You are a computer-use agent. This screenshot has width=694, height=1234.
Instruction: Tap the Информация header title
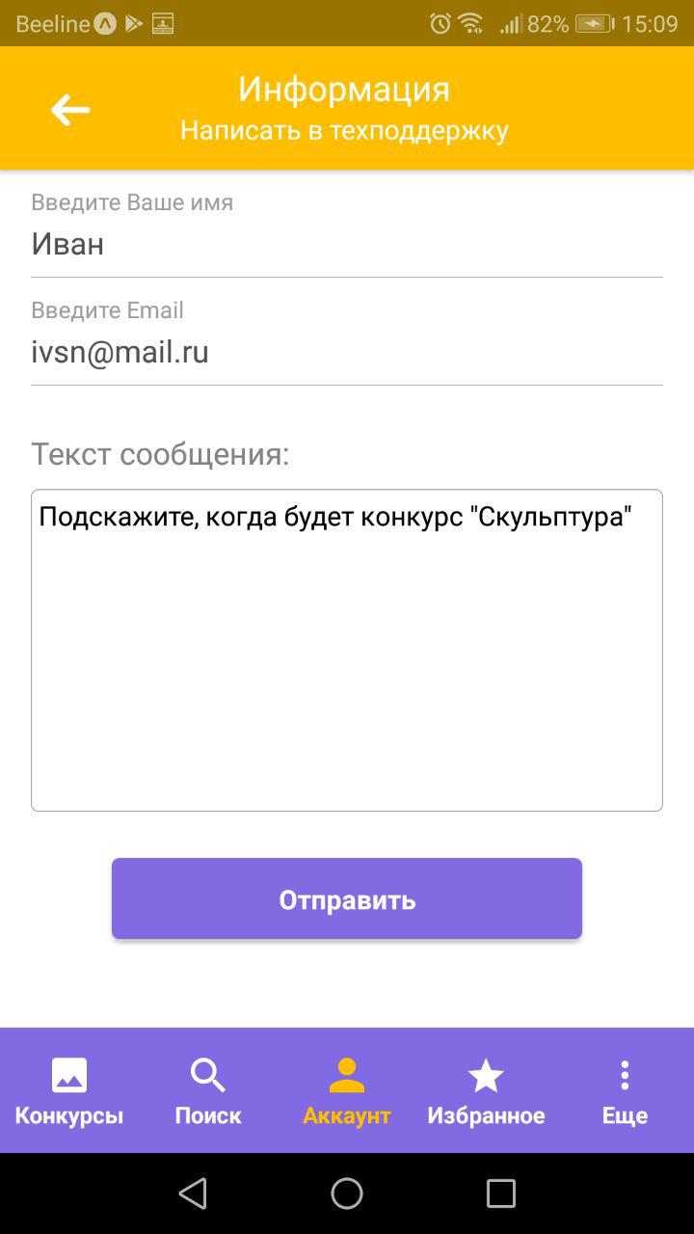[x=344, y=90]
